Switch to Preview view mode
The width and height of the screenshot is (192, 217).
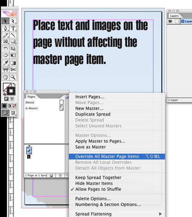point(13,113)
